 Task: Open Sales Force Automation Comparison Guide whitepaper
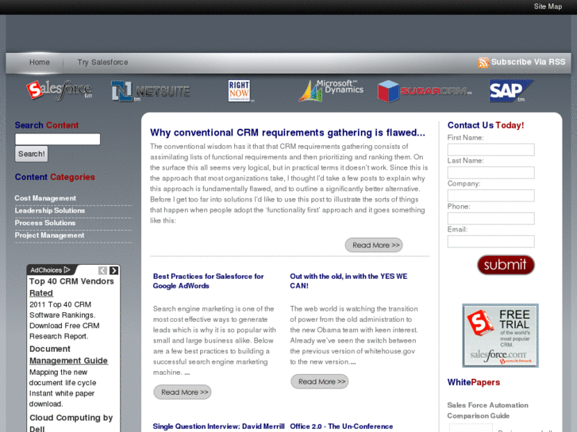(487, 411)
